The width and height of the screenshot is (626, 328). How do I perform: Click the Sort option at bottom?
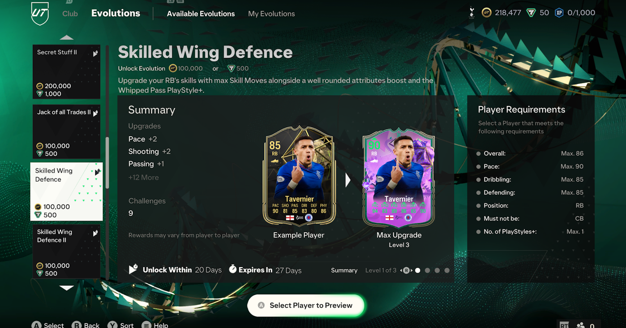[x=121, y=325]
